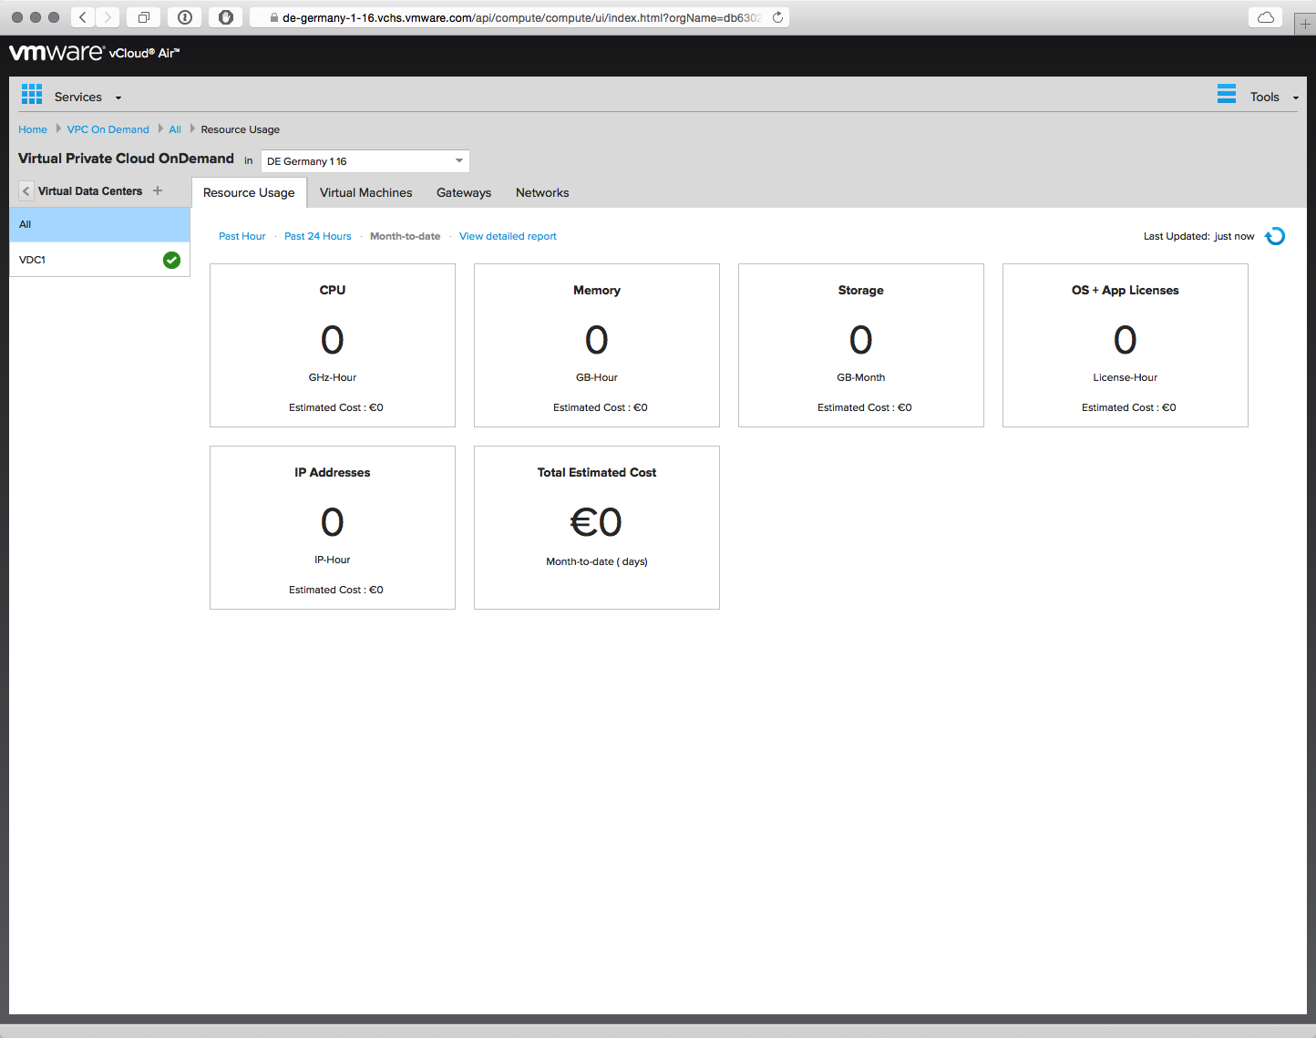Click the browser back arrow

coord(82,17)
